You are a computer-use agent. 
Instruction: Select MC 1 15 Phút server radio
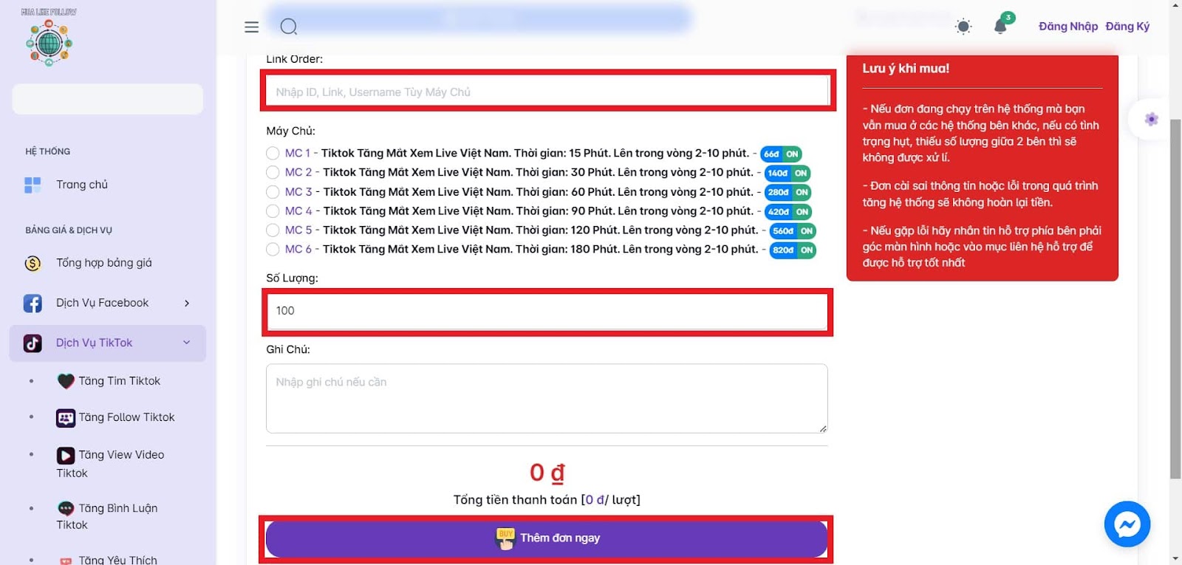tap(273, 154)
